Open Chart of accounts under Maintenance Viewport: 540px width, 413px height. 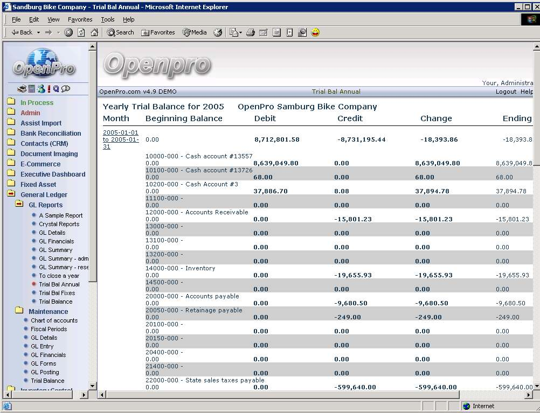[x=54, y=320]
